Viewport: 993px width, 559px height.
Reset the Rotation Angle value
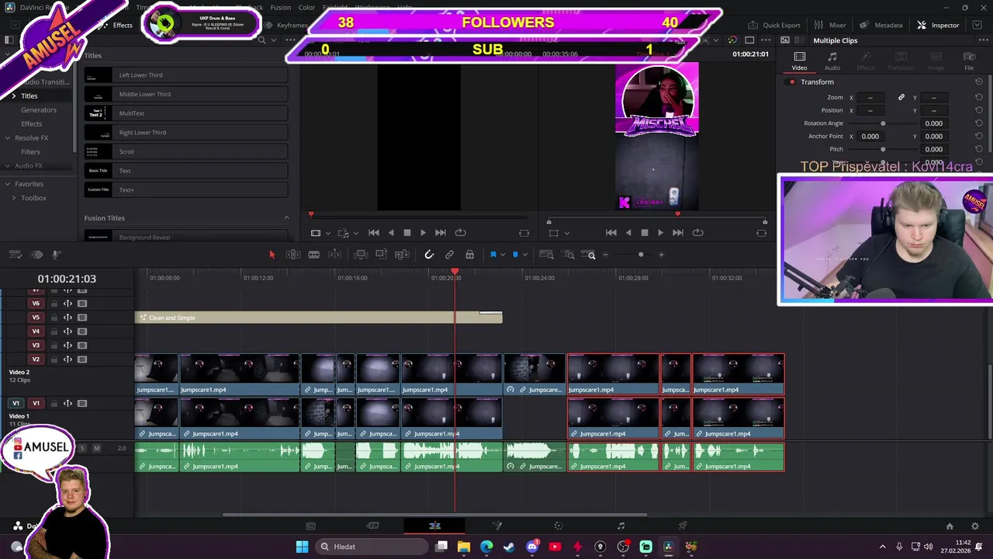(979, 123)
